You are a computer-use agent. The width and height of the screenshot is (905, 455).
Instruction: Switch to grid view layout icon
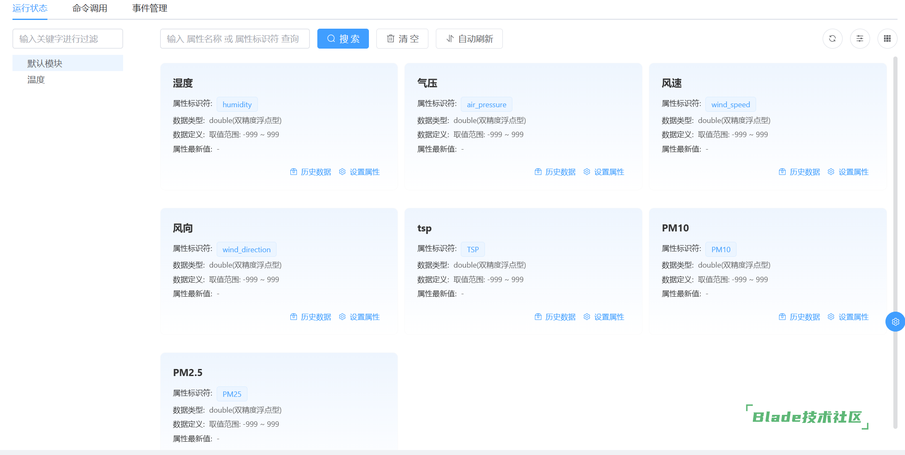pos(887,39)
